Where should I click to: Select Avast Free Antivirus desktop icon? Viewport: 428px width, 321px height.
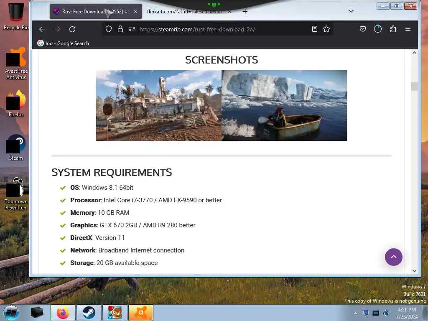click(x=16, y=64)
